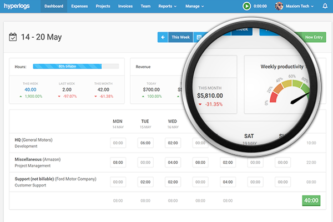Click the This Week button
This screenshot has height=222, width=333.
coord(180,37)
